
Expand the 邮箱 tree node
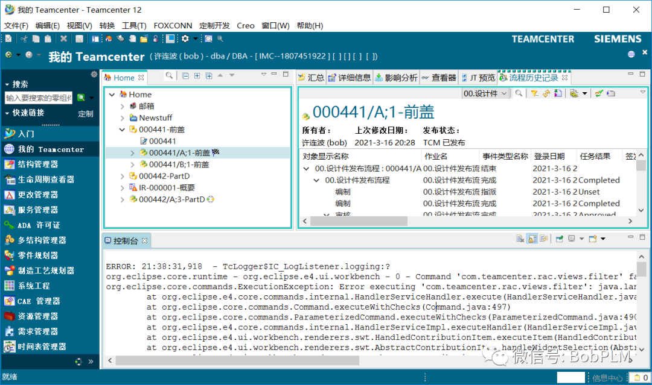(122, 106)
